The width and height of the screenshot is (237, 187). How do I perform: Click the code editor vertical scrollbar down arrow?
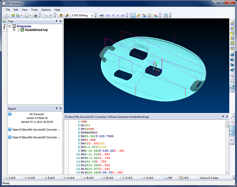(227, 172)
